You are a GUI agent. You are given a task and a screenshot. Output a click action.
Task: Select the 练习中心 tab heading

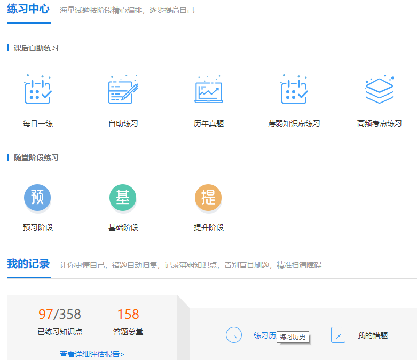click(28, 9)
